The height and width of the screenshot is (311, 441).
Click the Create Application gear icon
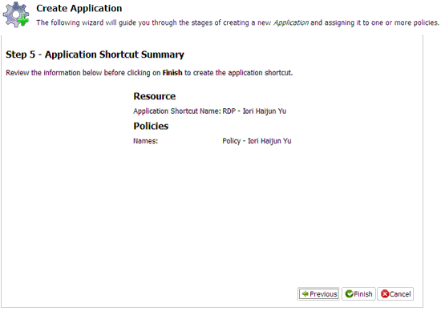click(16, 14)
